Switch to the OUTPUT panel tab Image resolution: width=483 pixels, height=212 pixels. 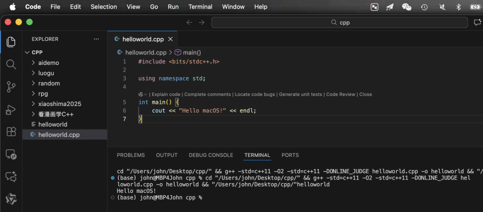click(167, 155)
